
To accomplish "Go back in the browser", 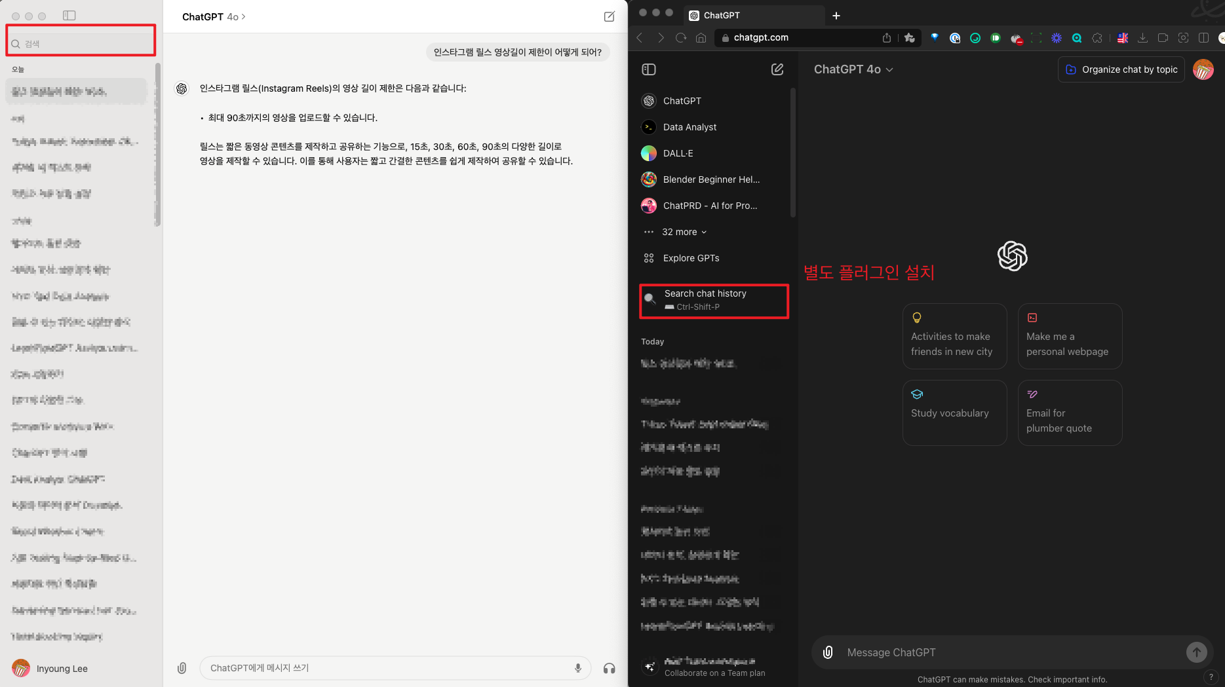I will [x=640, y=38].
